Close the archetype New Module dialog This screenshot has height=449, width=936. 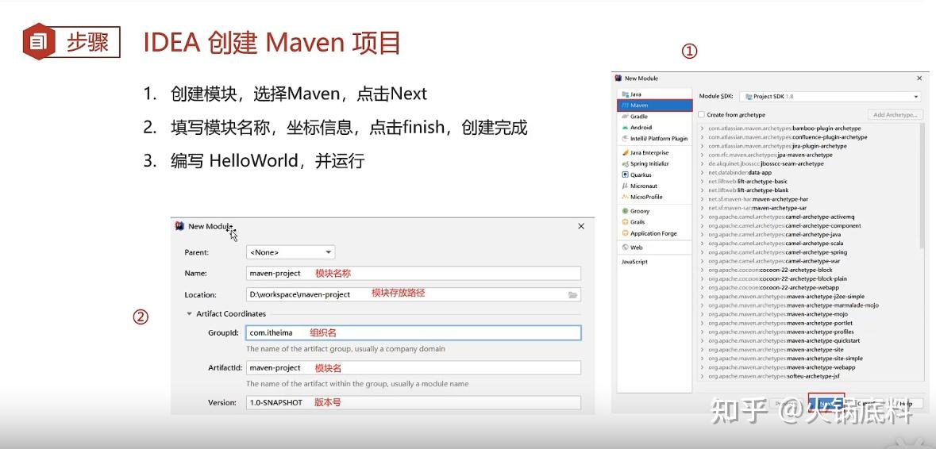click(x=919, y=78)
